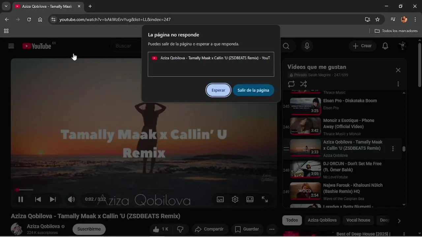
Task: Open Khalouni N3ich thumbnail
Action: point(305,191)
